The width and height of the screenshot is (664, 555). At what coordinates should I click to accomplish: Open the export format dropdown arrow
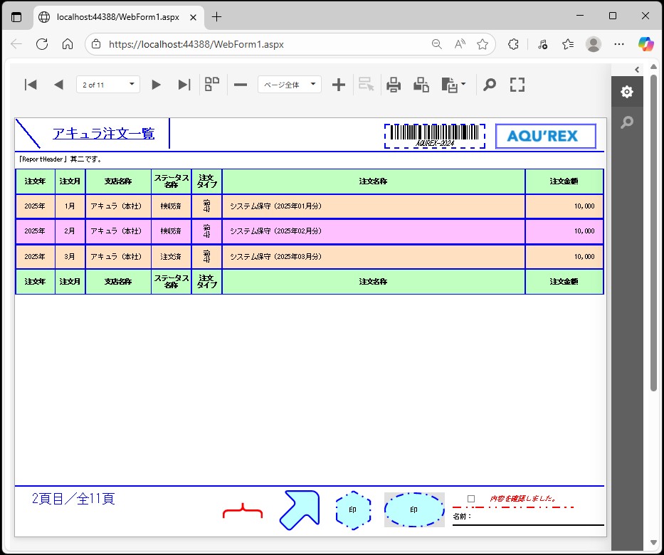point(463,85)
